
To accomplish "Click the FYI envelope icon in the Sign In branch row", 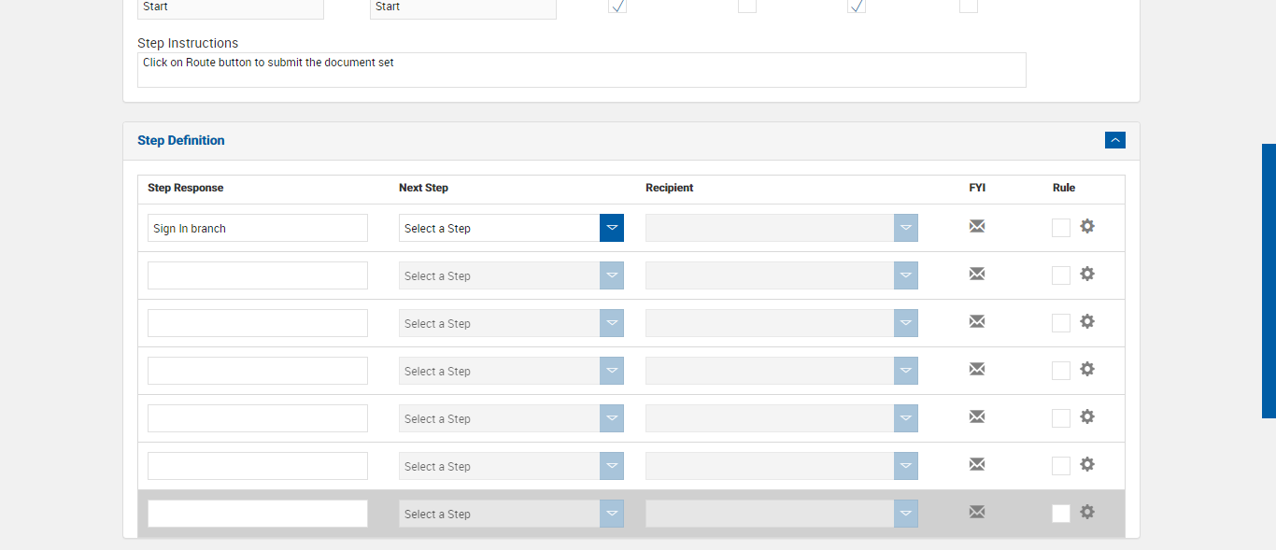I will [977, 226].
